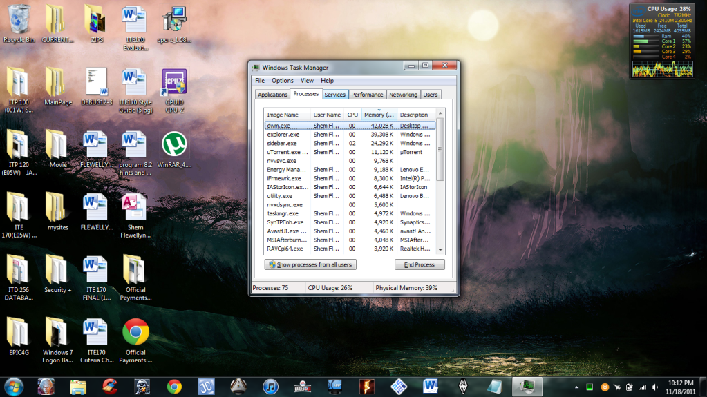Select the ITD 256 DATABA... folder

19,278
